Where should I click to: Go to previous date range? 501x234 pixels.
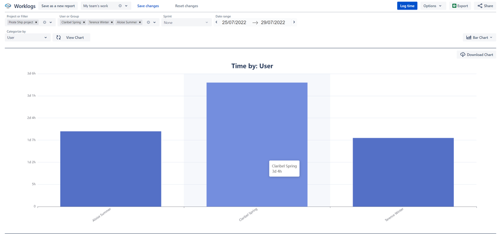(x=217, y=23)
